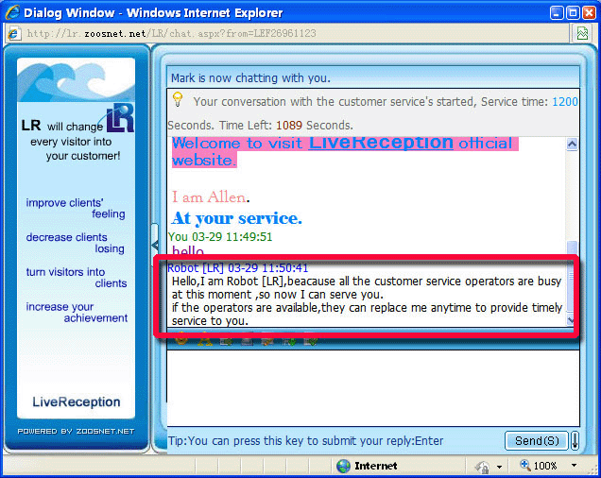
Task: Click the 'You 03-29 11:49:51' header
Action: [220, 237]
